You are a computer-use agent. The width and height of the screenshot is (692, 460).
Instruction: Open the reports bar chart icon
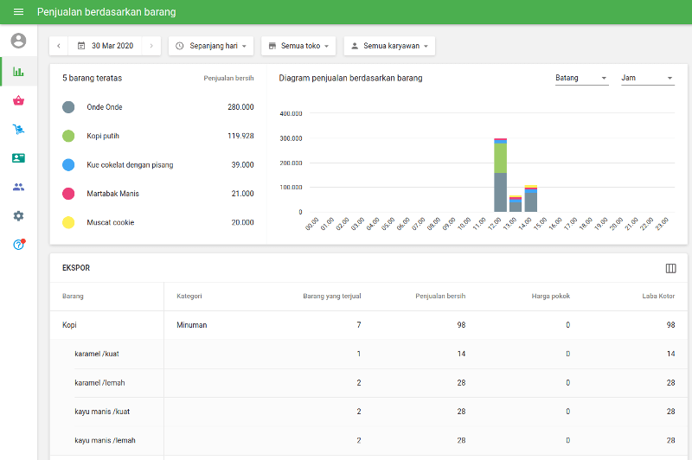[18, 71]
